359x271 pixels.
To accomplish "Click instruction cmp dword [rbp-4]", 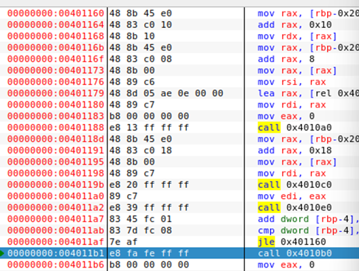I will (309, 230).
